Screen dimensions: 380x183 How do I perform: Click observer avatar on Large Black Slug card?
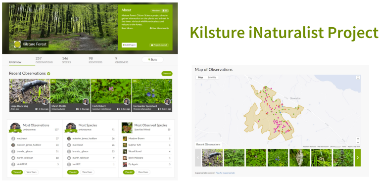coord(45,101)
